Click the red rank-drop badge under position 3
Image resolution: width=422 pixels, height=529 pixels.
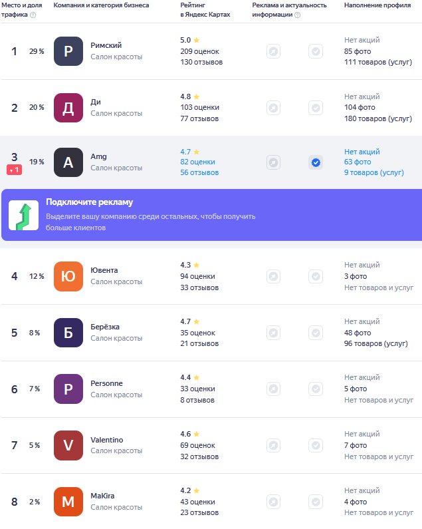15,170
